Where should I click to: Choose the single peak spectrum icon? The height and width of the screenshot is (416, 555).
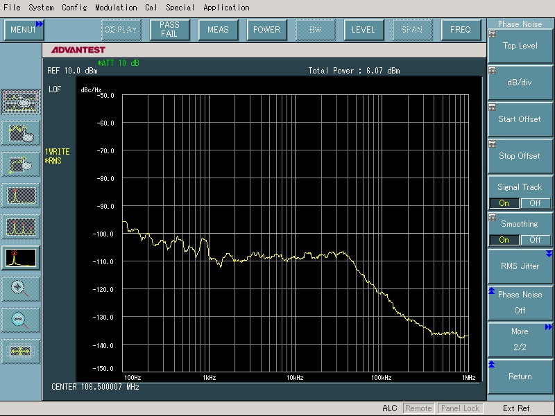click(x=21, y=196)
